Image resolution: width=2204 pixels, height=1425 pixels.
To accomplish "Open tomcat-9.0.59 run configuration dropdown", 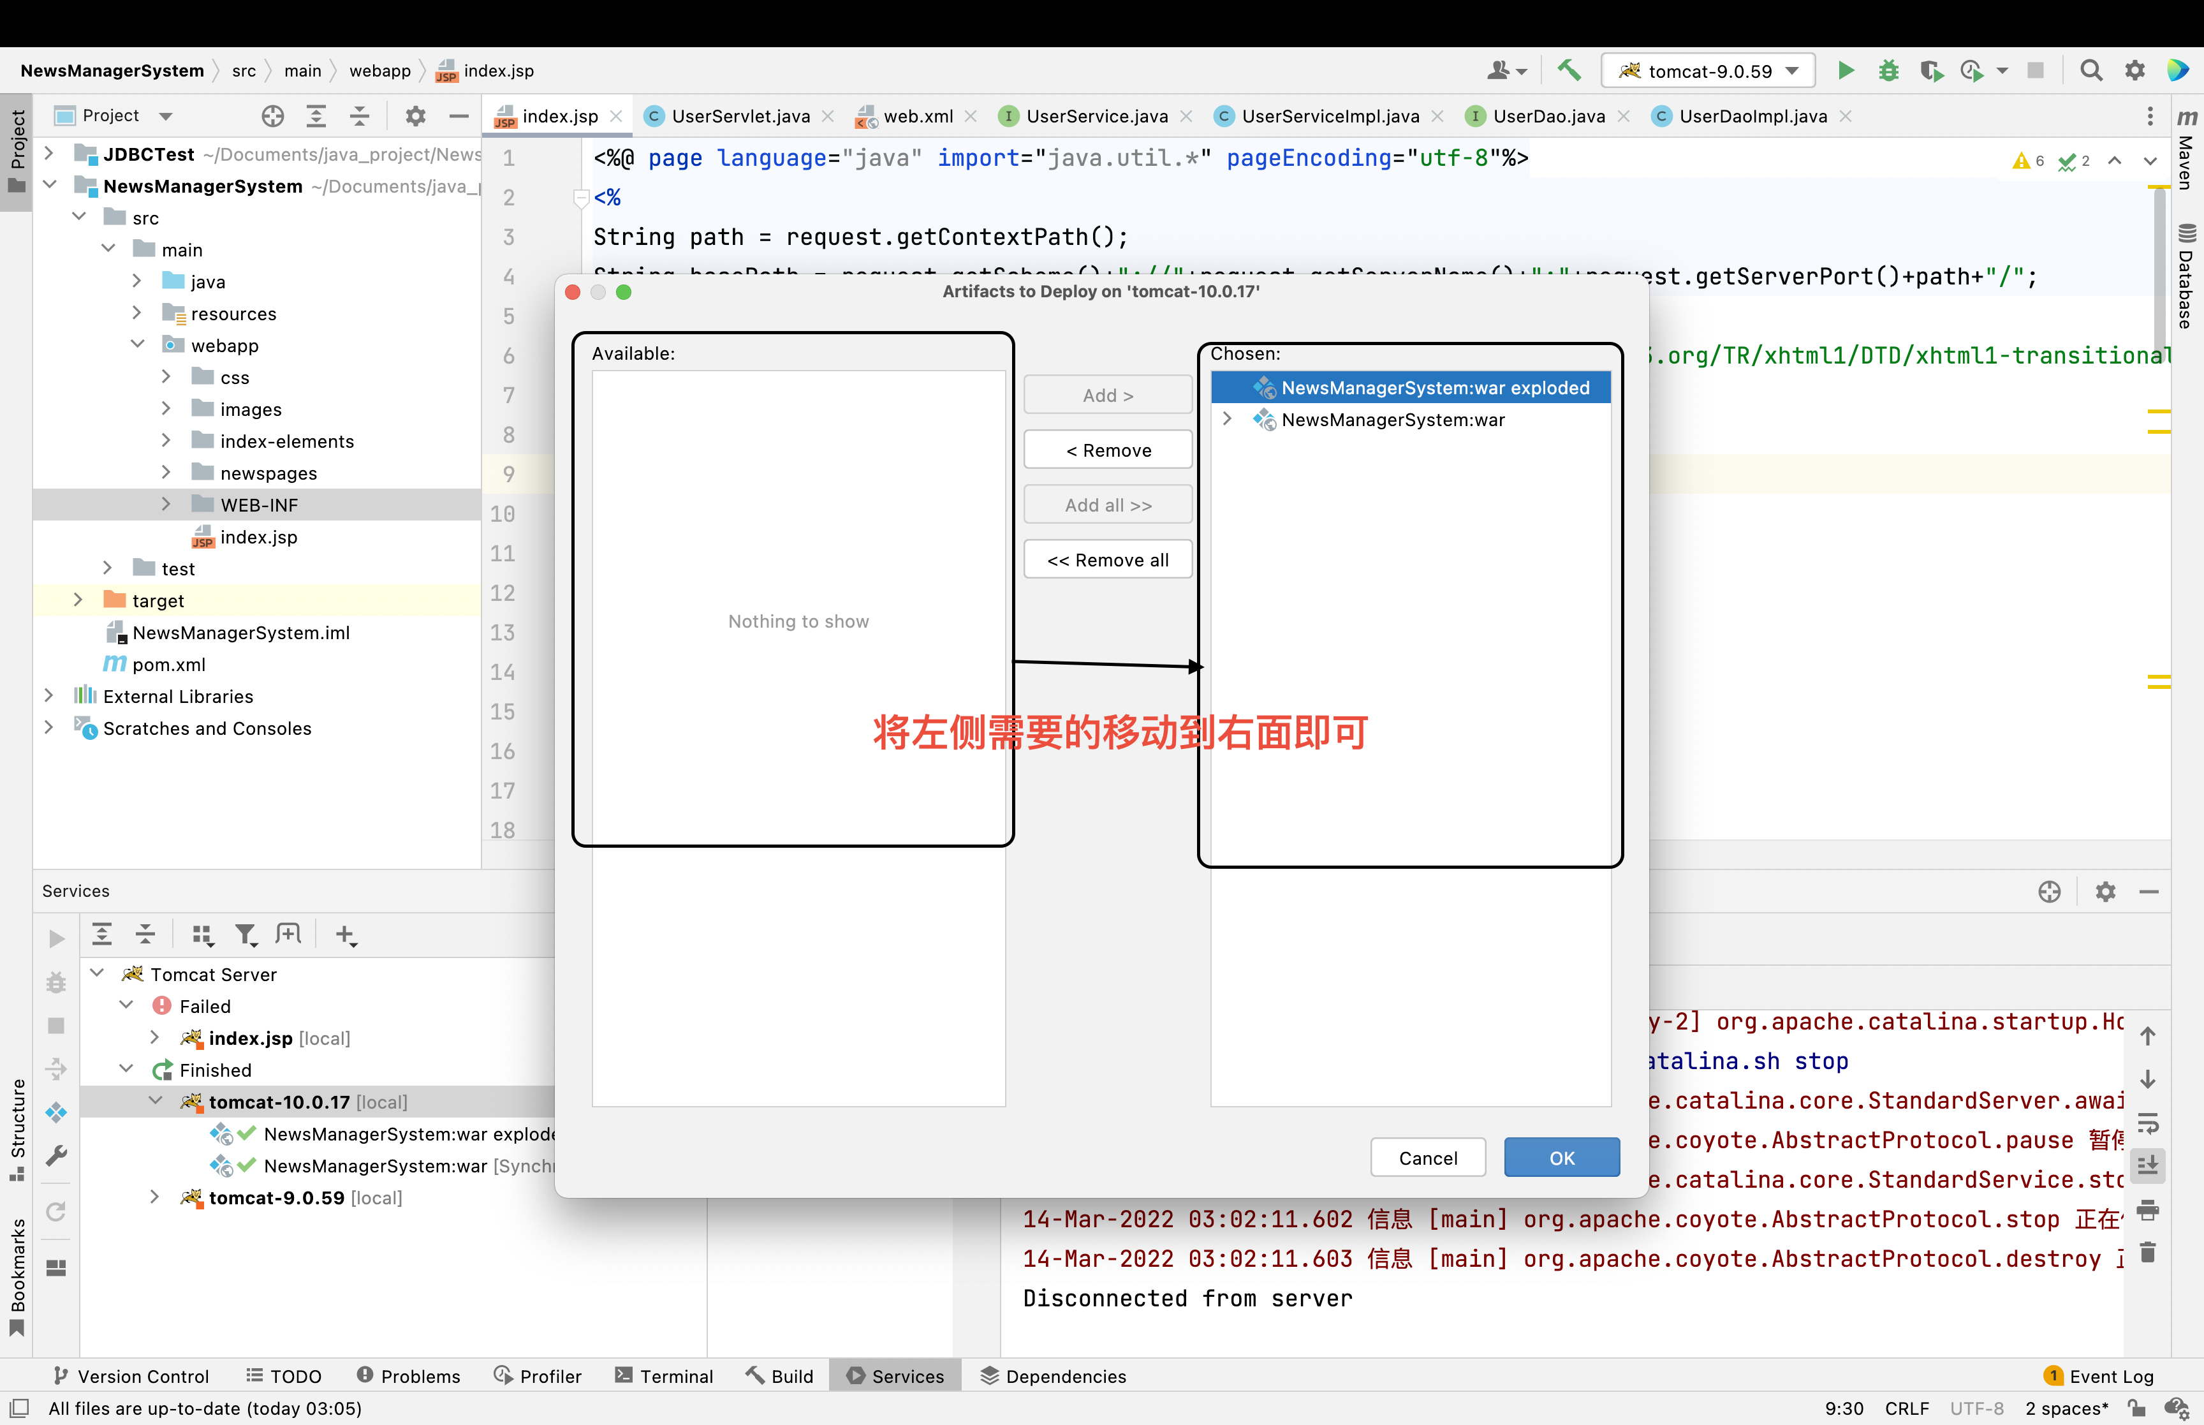I will tap(1709, 70).
